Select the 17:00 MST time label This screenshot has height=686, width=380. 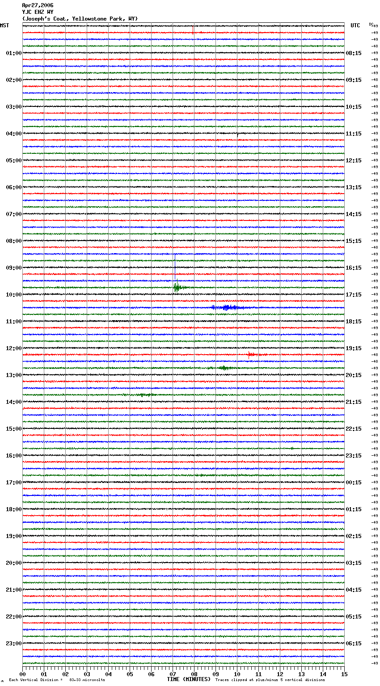coord(14,483)
